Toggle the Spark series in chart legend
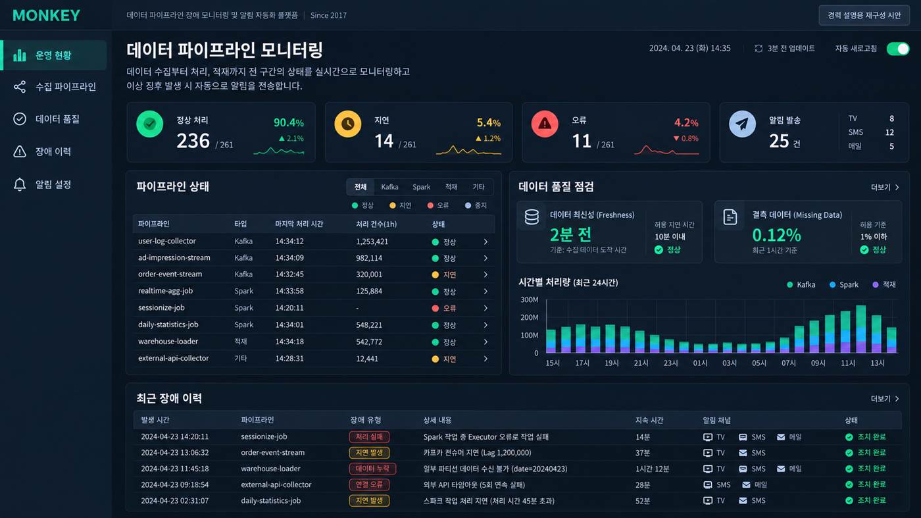Image resolution: width=921 pixels, height=518 pixels. click(x=844, y=284)
